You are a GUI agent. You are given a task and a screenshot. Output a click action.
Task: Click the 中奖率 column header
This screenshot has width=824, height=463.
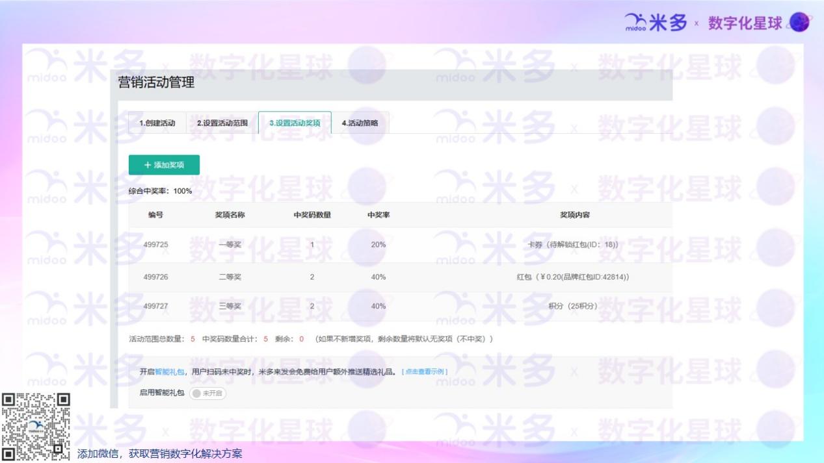(x=378, y=215)
